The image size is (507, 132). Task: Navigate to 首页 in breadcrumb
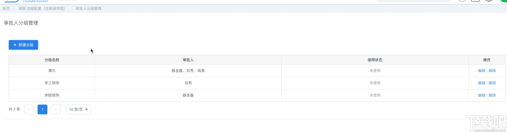coord(6,9)
